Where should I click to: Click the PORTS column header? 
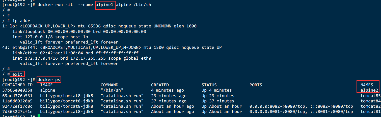click(256, 85)
